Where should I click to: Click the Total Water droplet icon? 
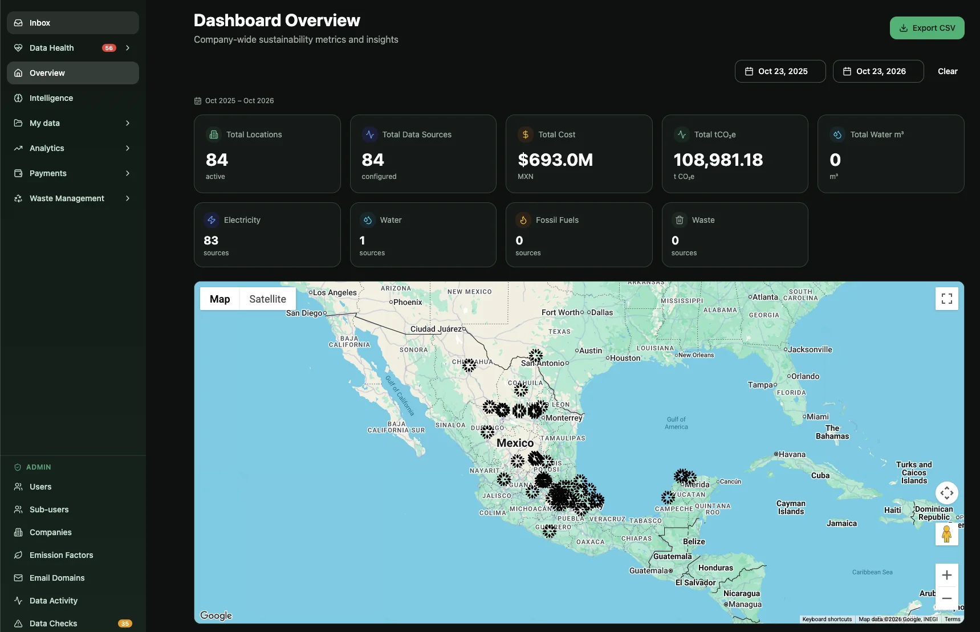pos(837,134)
